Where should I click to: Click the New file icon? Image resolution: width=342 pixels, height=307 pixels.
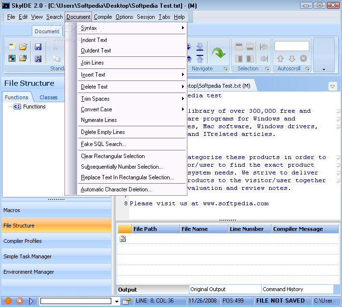click(x=12, y=46)
